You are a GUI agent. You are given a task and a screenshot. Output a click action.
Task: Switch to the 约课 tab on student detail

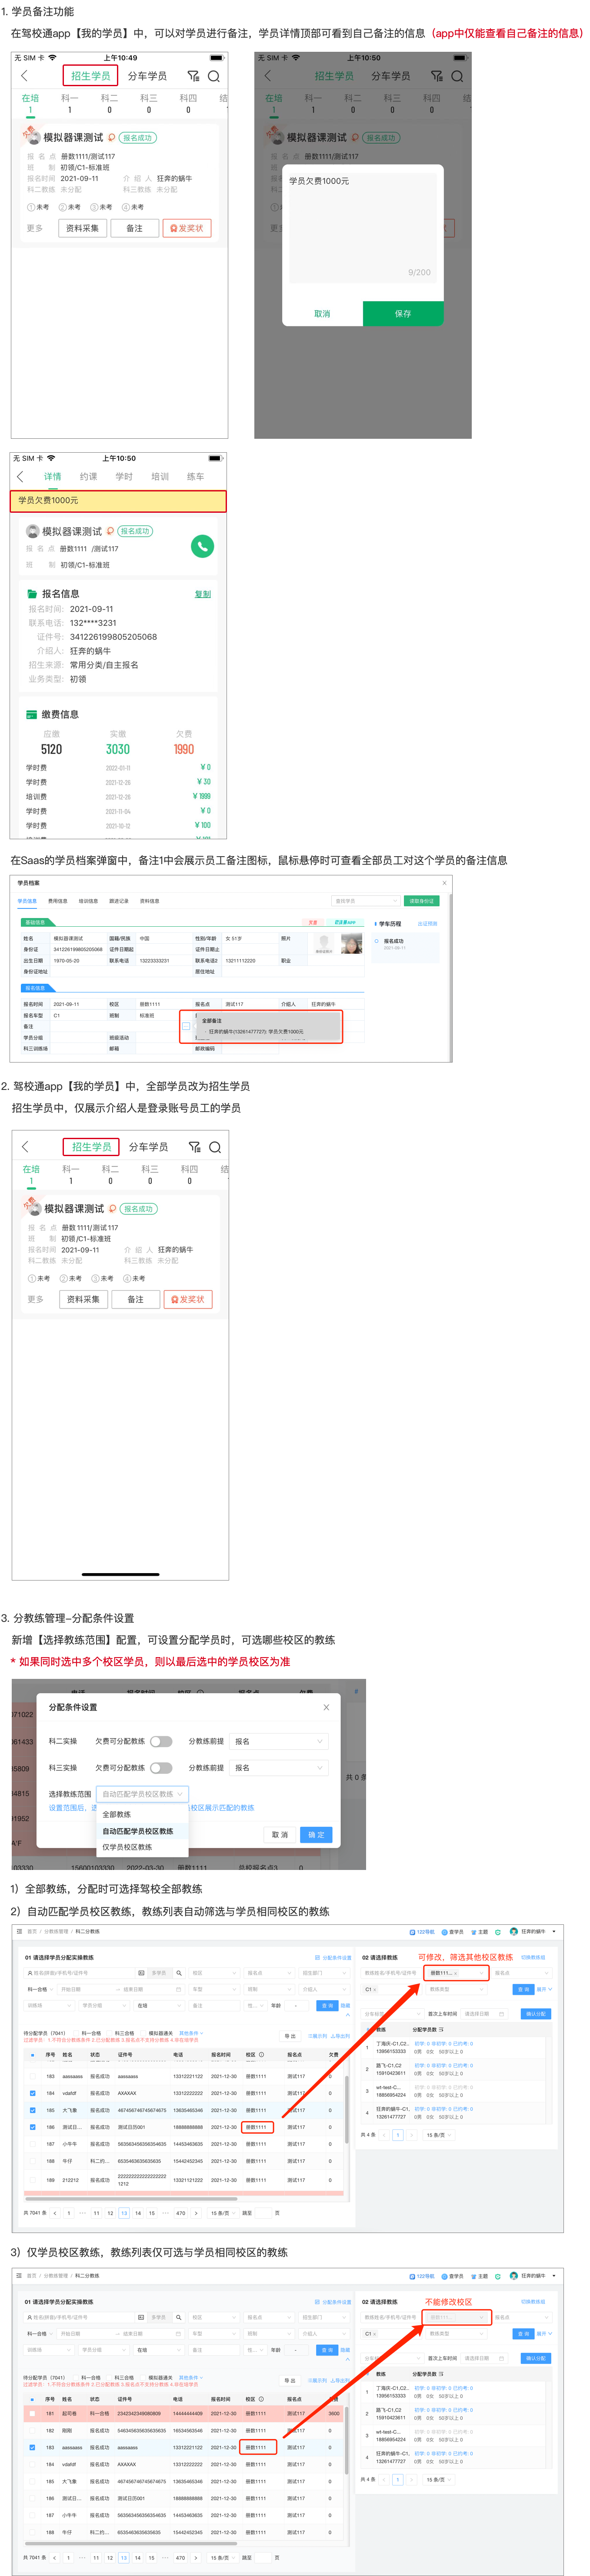tap(89, 476)
